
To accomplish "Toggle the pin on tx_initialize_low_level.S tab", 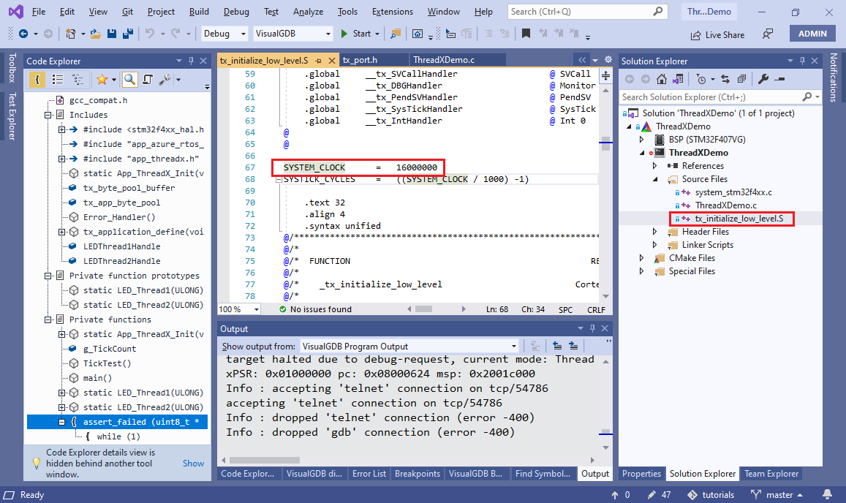I will tap(318, 61).
